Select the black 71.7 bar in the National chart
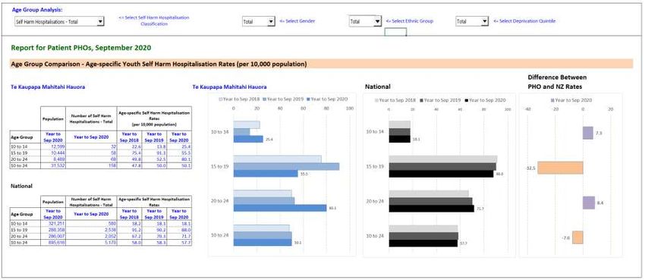Image resolution: width=645 pixels, height=280 pixels. [x=431, y=209]
